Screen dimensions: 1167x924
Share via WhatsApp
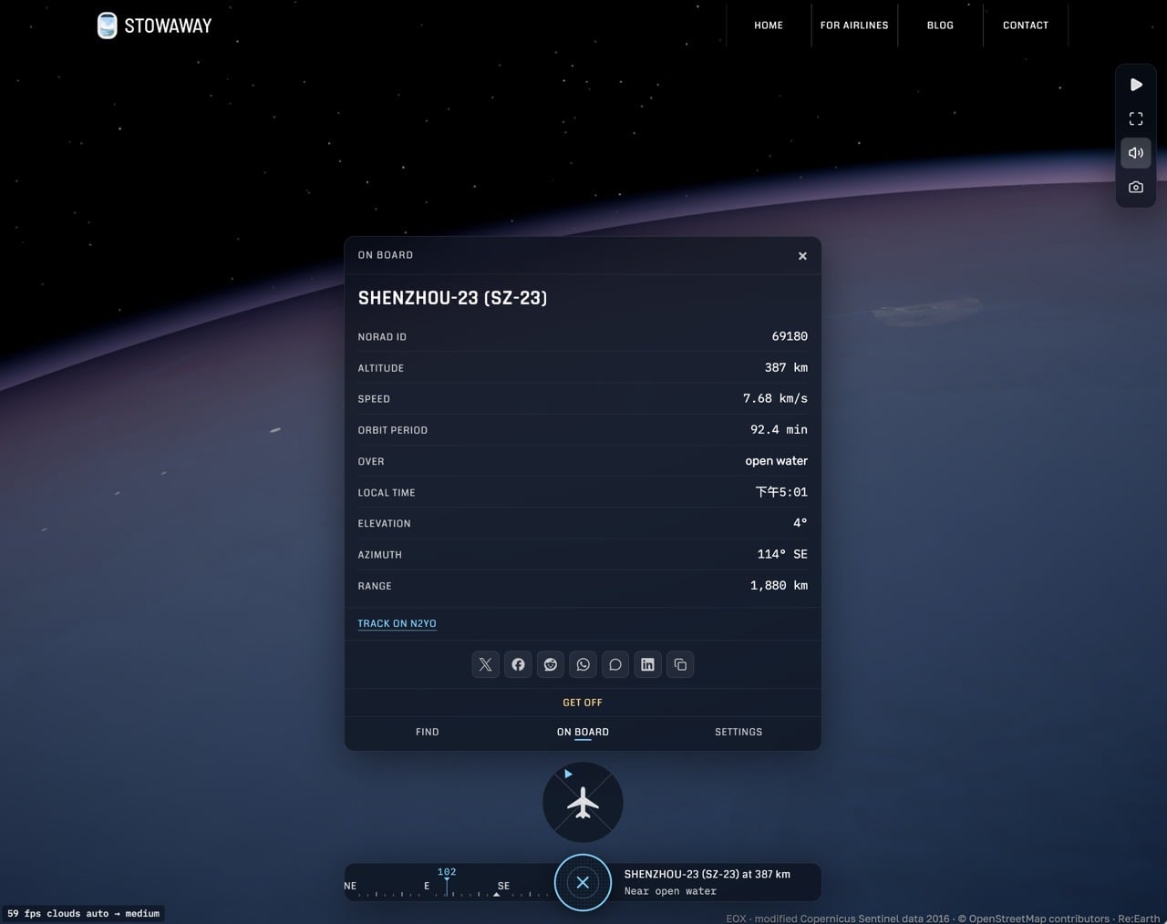tap(583, 664)
